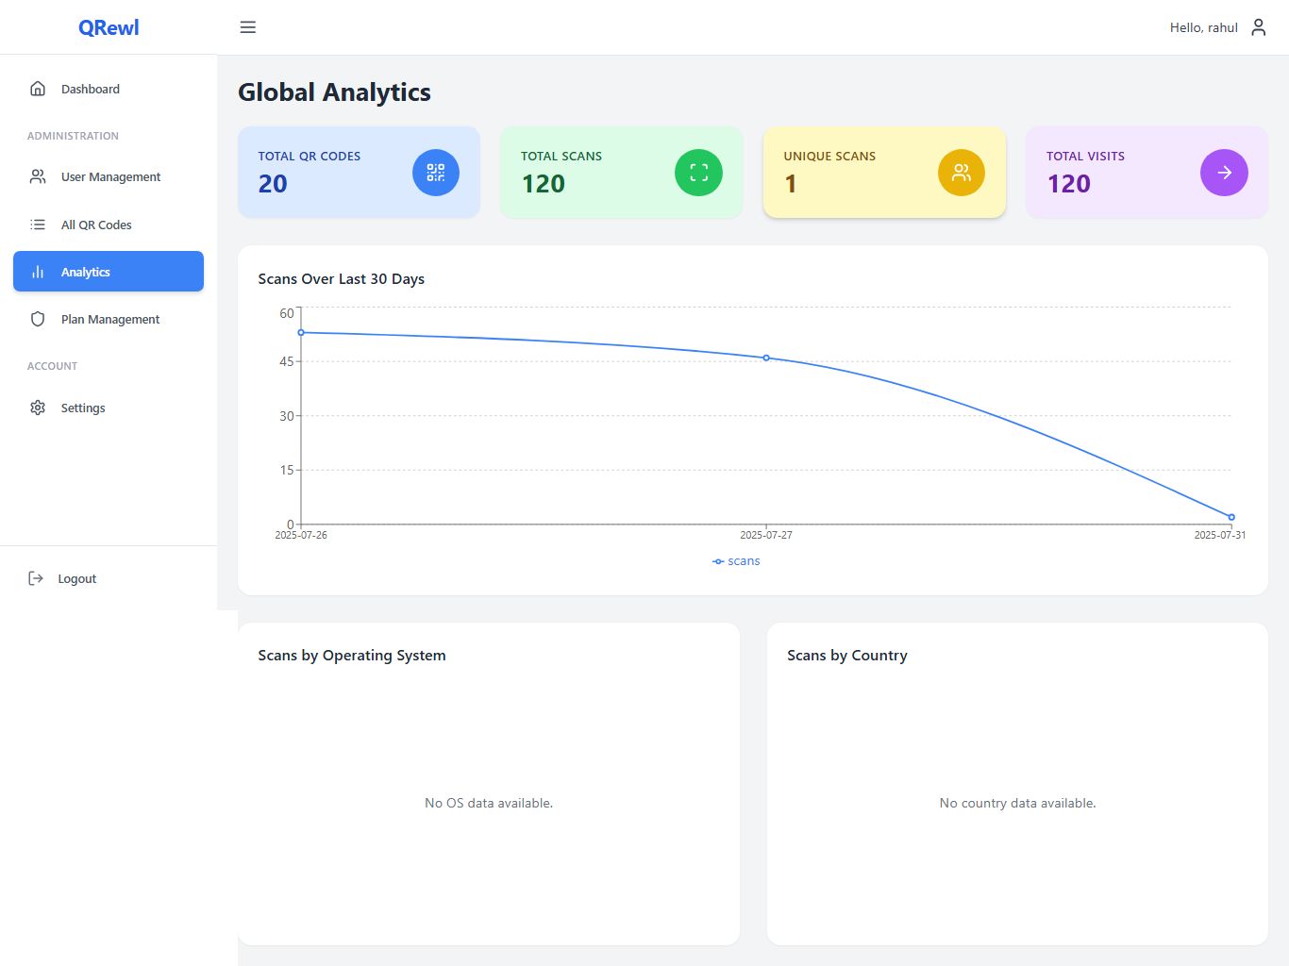
Task: Click the Plan Management shield icon
Action: click(38, 319)
